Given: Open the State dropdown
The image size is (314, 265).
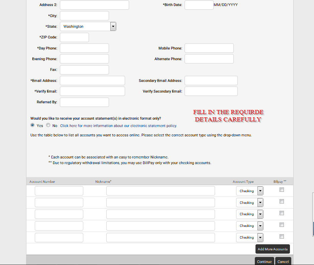Looking at the screenshot, I should click(113, 26).
